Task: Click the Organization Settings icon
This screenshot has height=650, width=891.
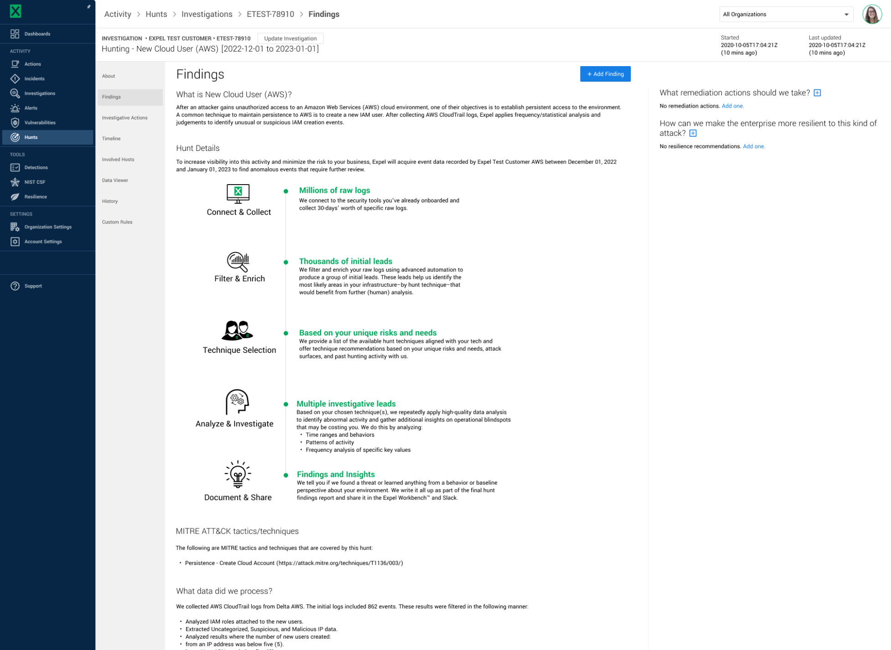Action: (x=15, y=227)
